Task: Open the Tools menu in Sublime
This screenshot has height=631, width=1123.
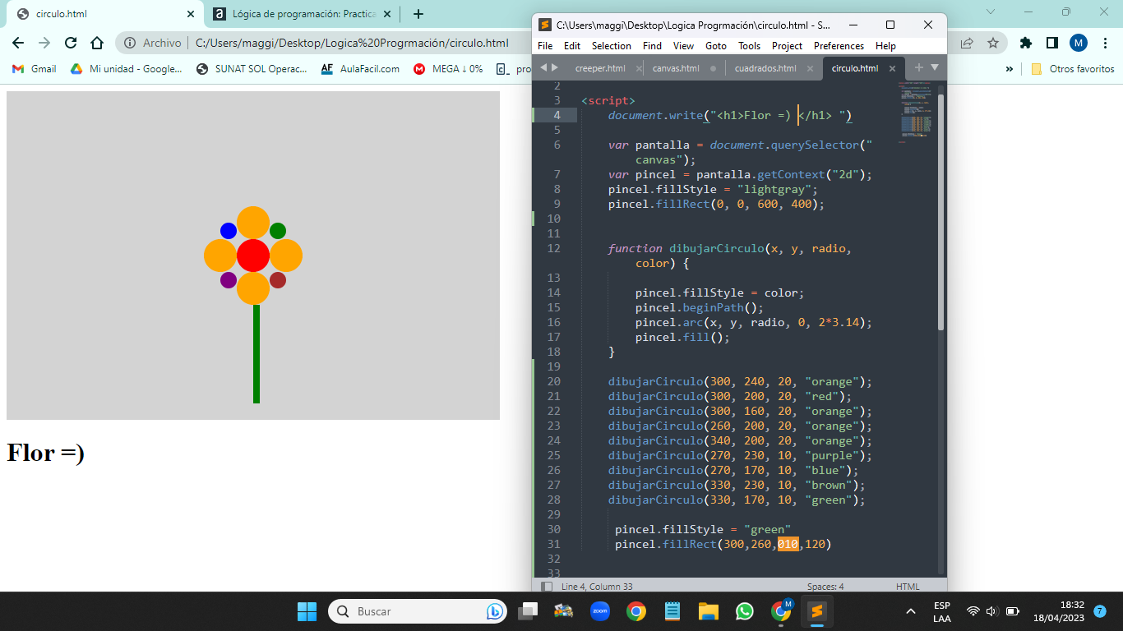Action: coord(749,46)
